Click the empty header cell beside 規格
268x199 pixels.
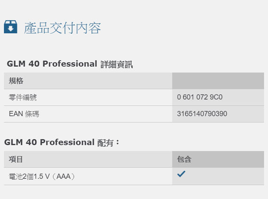pyautogui.click(x=218, y=81)
